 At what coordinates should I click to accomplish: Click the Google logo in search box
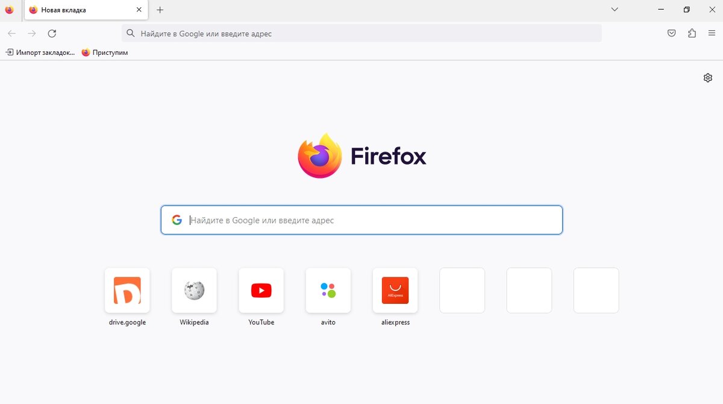pos(177,220)
